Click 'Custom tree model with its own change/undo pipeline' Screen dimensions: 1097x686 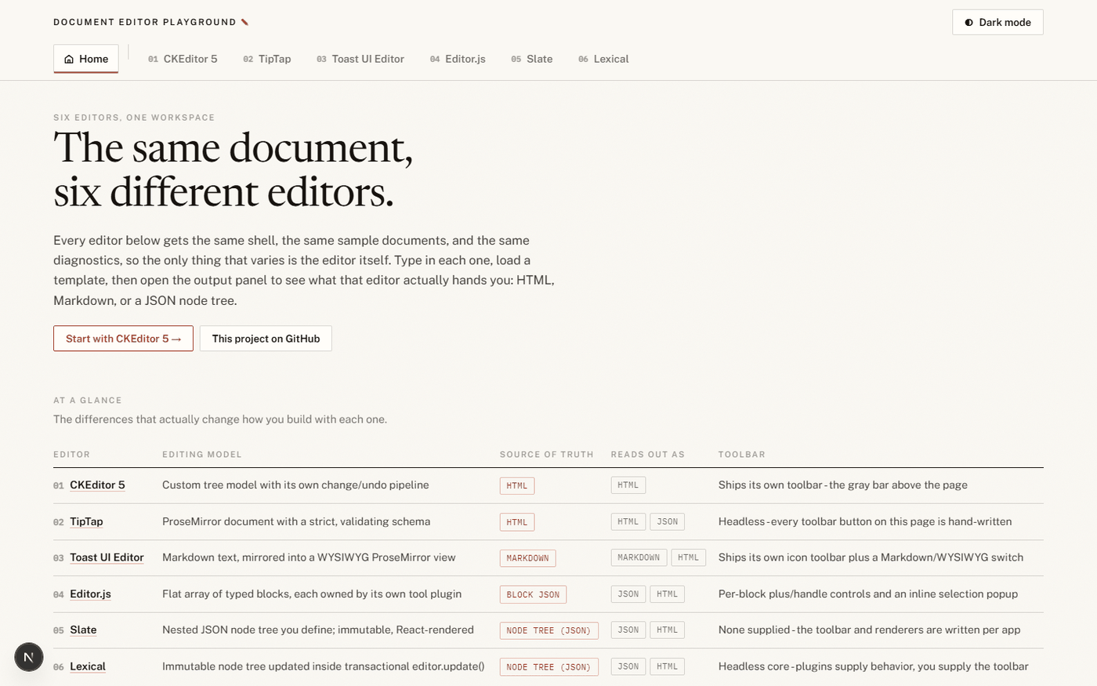[x=295, y=485]
